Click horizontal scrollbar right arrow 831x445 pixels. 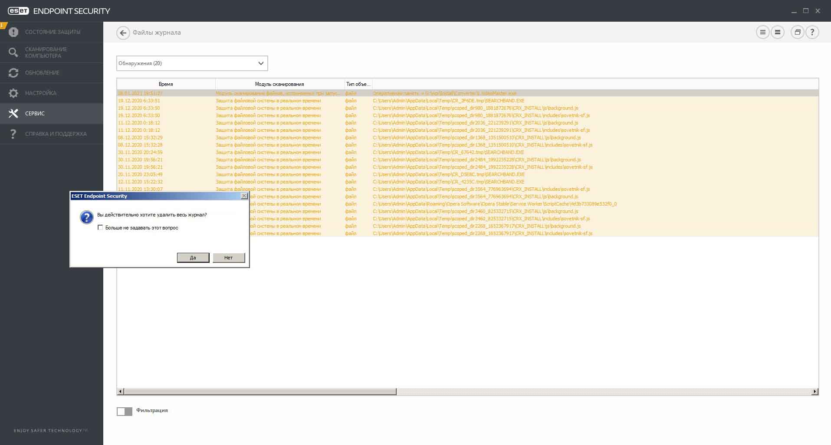coord(815,392)
